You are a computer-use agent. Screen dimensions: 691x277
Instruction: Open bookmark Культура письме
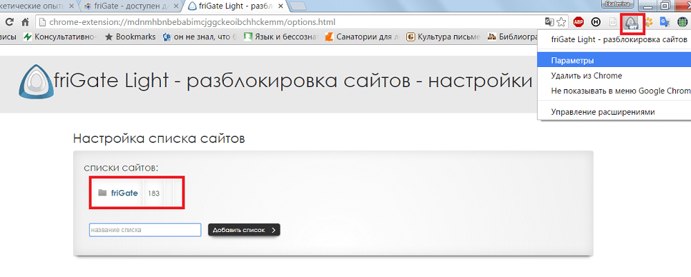click(443, 37)
